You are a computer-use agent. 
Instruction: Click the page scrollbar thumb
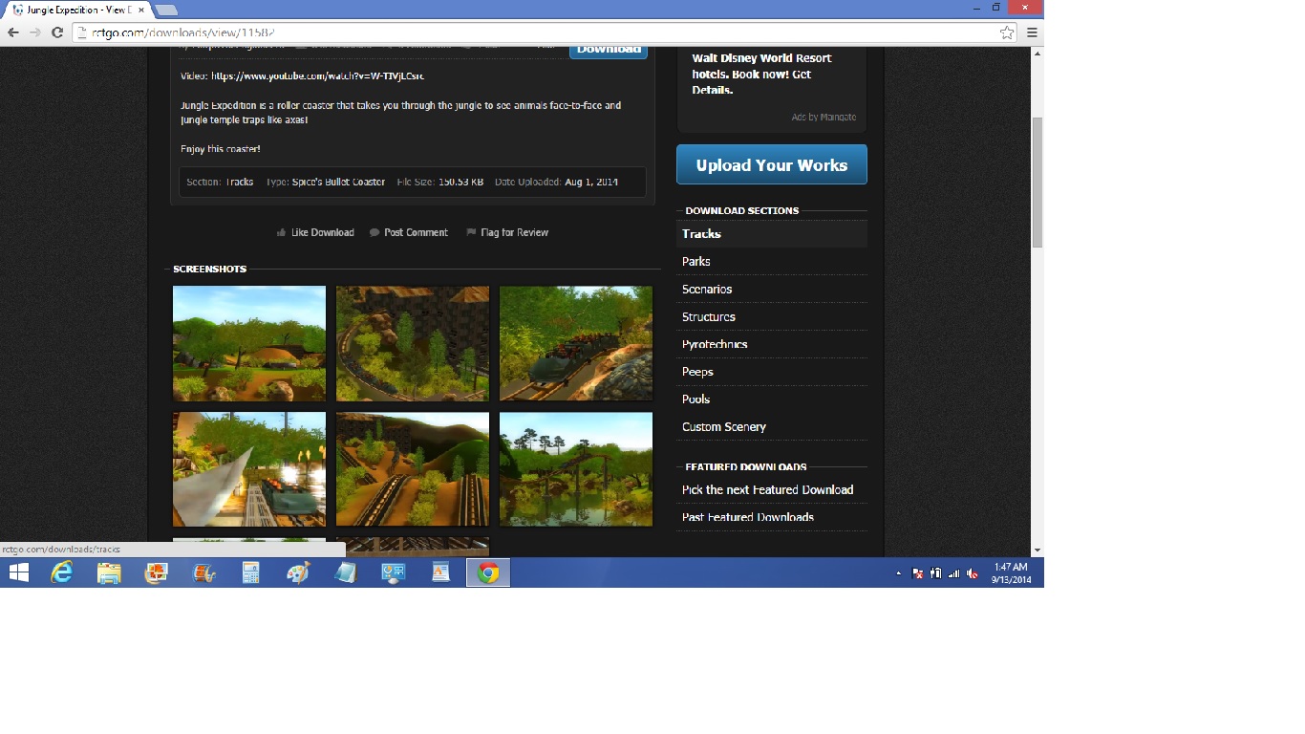1037,182
